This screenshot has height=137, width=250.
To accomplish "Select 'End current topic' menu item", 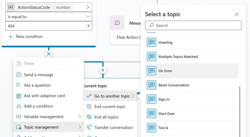I will (x=110, y=107).
